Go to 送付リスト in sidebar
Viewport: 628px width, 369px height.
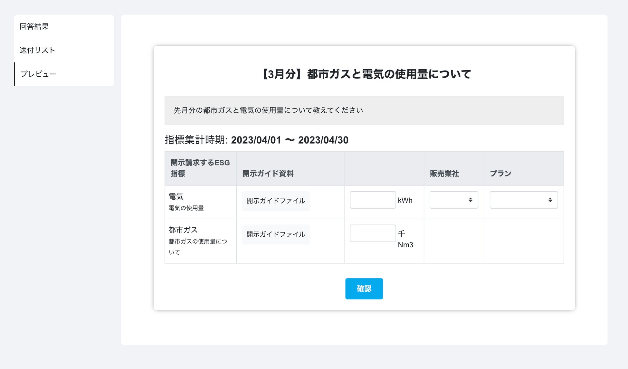point(37,50)
